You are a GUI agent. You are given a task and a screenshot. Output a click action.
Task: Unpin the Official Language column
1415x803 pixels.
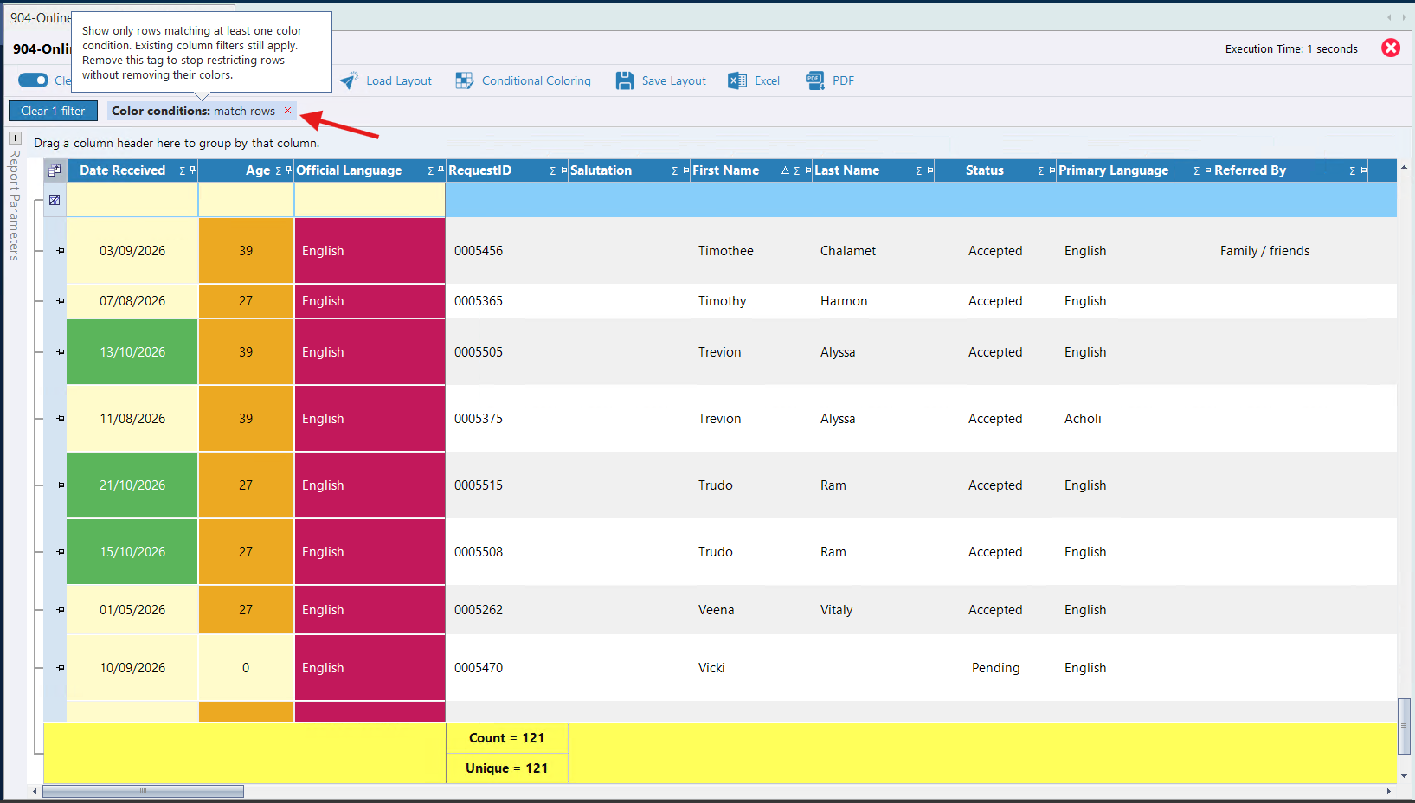[x=441, y=170]
